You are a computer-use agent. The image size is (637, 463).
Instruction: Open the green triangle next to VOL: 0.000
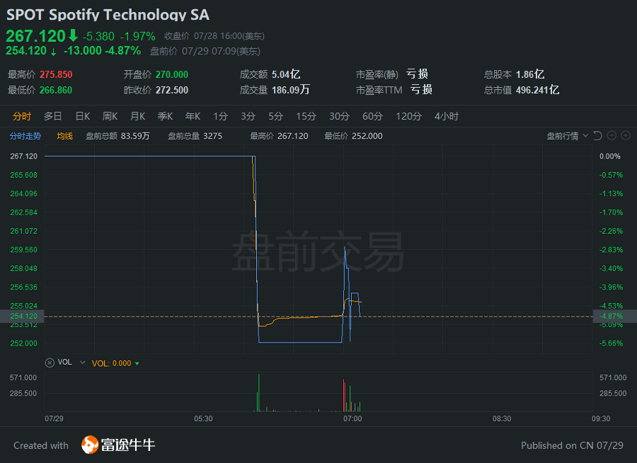tap(137, 363)
